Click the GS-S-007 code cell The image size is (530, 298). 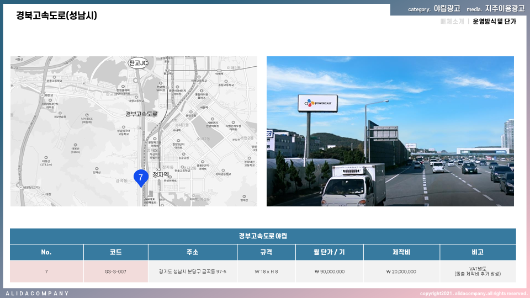point(116,272)
